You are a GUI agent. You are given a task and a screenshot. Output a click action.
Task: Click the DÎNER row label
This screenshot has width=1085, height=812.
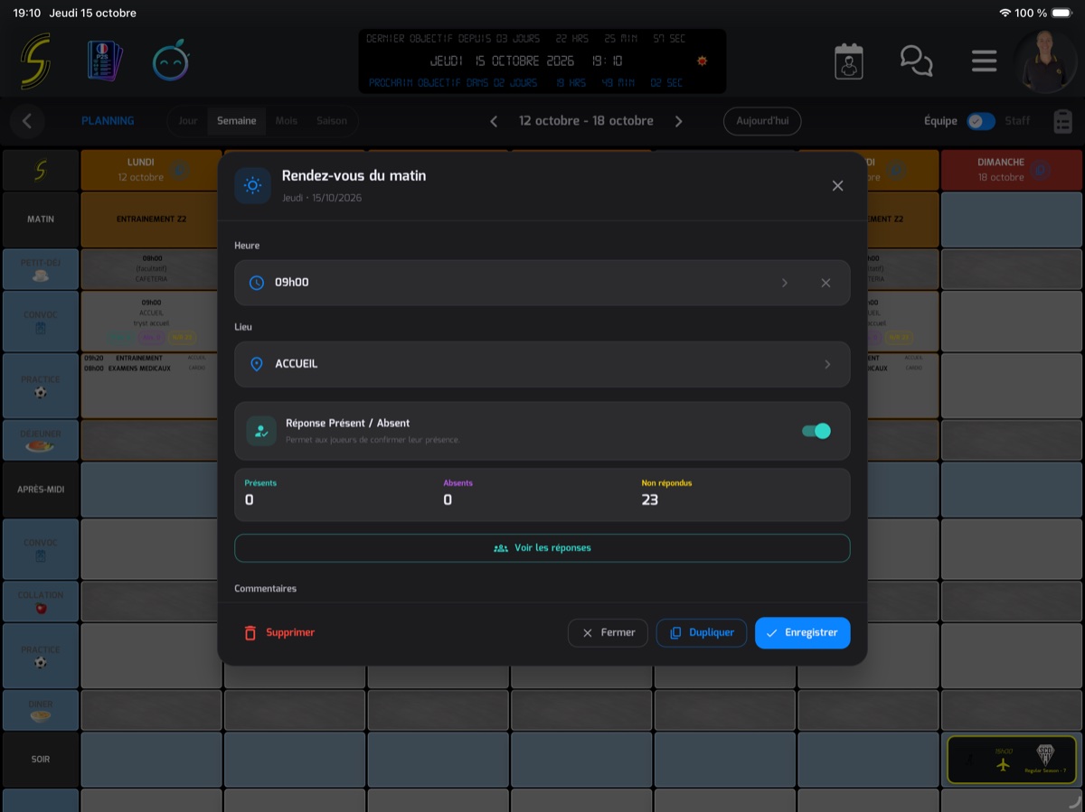click(41, 710)
